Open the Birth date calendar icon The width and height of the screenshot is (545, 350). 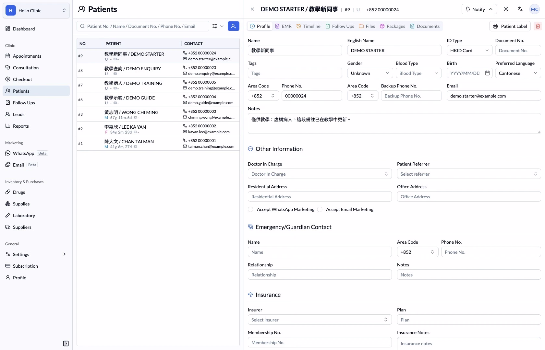pyautogui.click(x=487, y=73)
